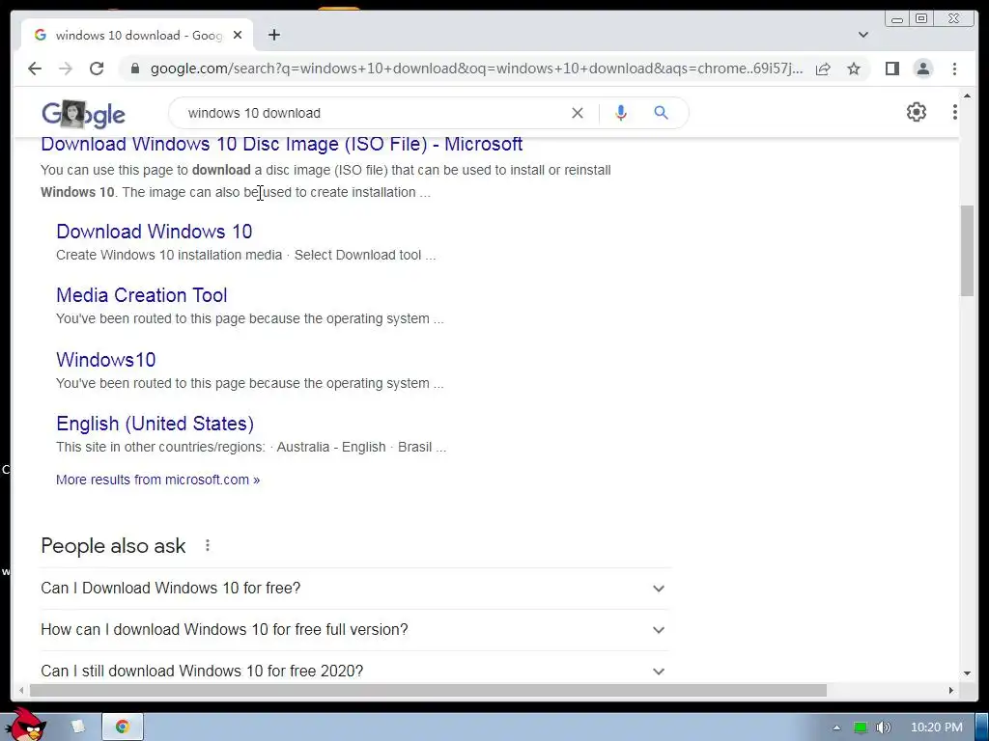Screen dimensions: 989x741
Task: Open the 10:20 PM clock
Action: tap(937, 727)
